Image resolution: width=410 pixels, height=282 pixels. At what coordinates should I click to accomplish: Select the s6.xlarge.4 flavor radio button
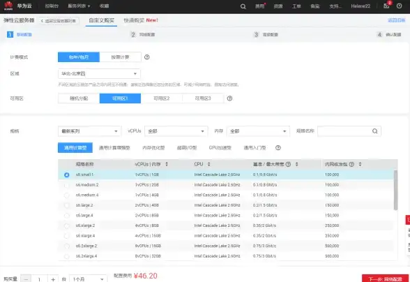tap(67, 236)
